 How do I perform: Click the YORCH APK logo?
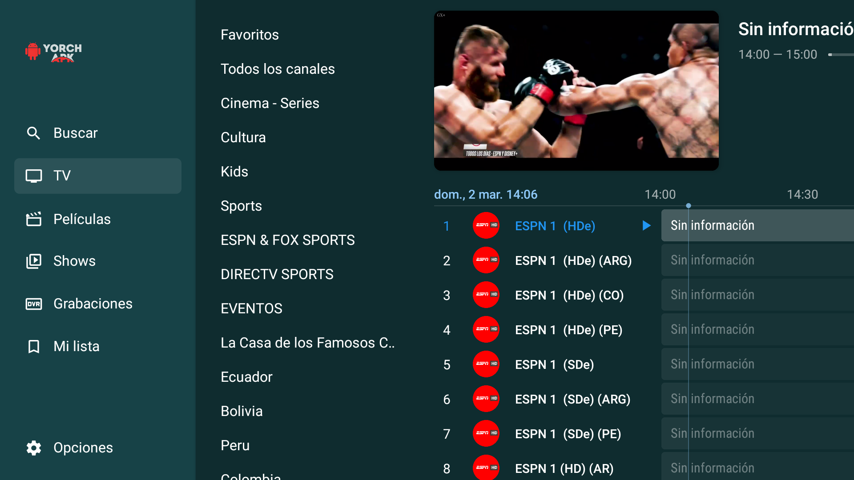click(x=54, y=52)
